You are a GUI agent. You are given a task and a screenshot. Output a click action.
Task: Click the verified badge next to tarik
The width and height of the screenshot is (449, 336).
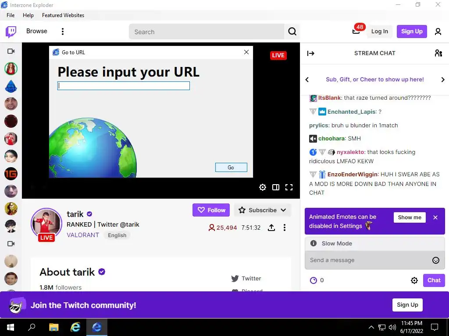click(x=89, y=213)
